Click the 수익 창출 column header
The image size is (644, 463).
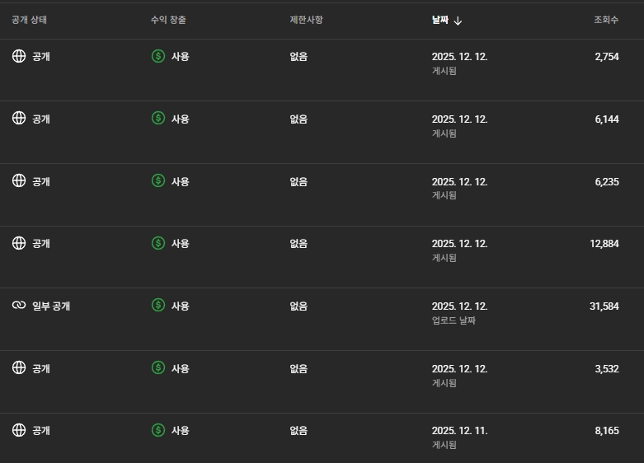point(169,20)
